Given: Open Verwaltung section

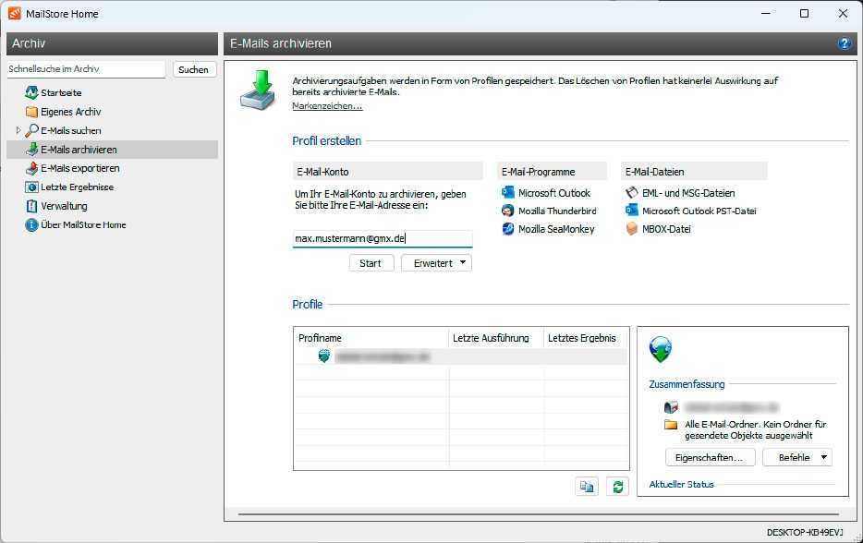Looking at the screenshot, I should click(64, 206).
